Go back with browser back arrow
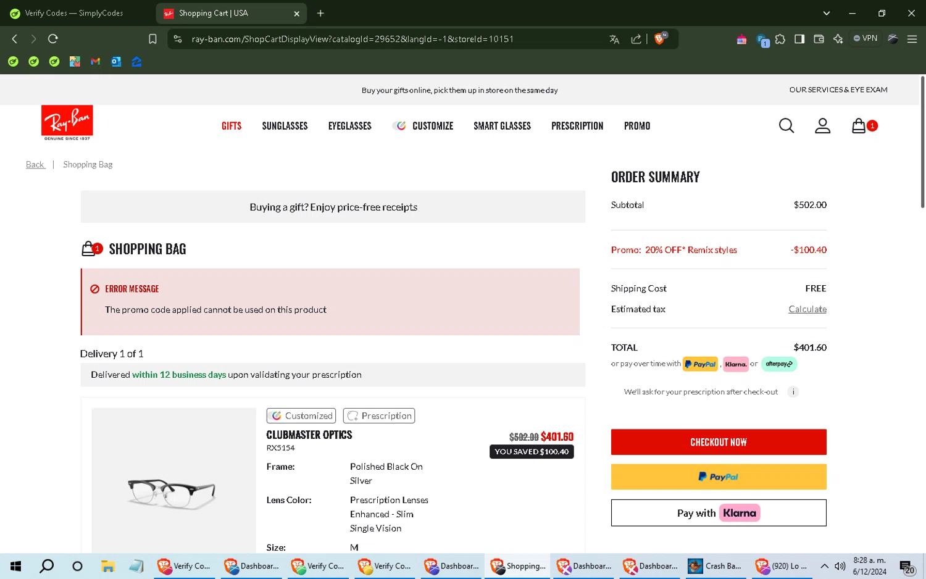 [x=14, y=39]
